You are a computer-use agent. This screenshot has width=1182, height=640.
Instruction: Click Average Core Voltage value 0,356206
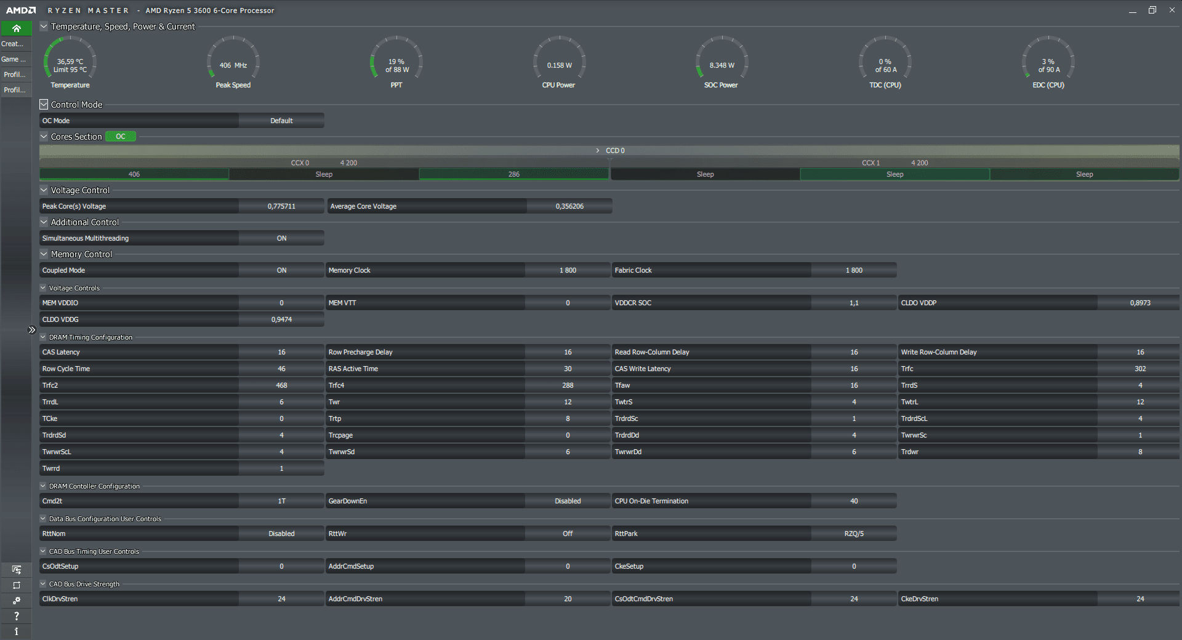point(569,206)
